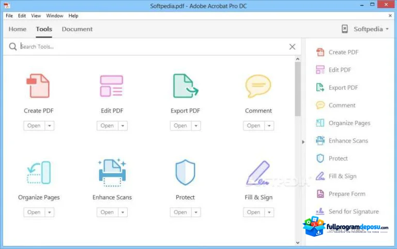The height and width of the screenshot is (249, 397).
Task: Click Open button under Organize Pages
Action: click(34, 212)
